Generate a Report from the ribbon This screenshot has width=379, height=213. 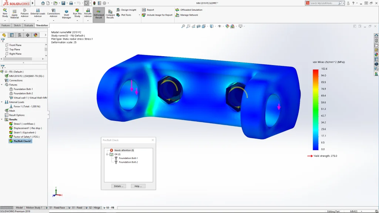(148, 10)
